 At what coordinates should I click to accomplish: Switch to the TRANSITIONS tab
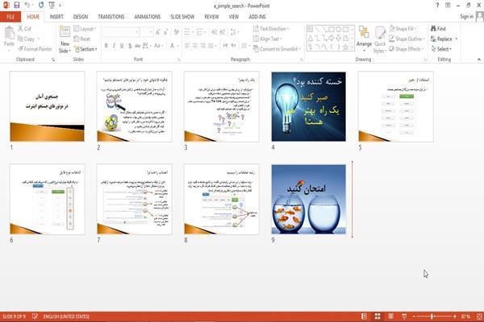click(x=111, y=17)
